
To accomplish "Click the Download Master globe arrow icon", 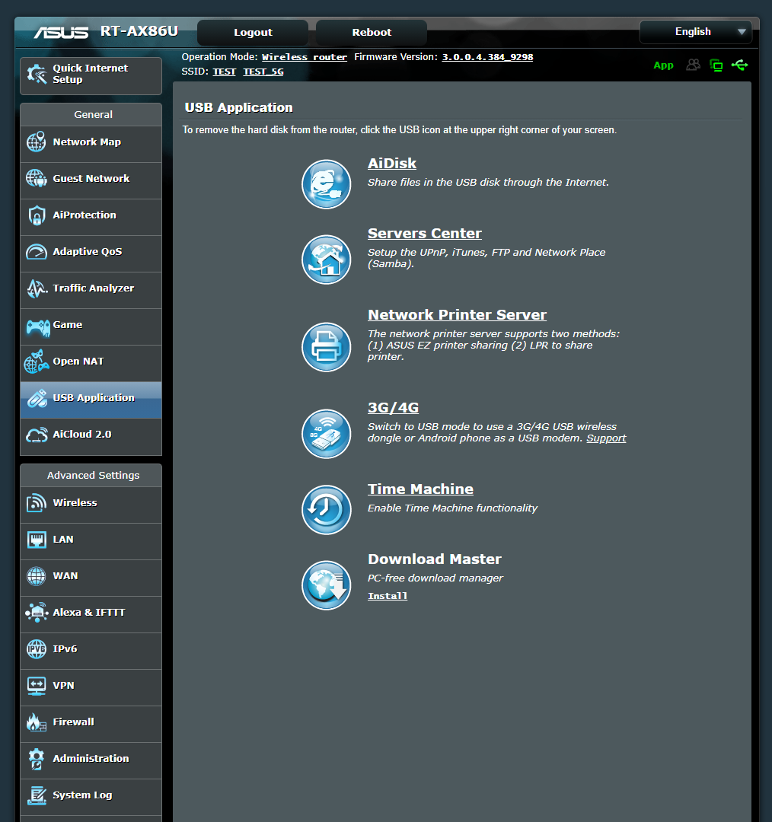I will (326, 585).
